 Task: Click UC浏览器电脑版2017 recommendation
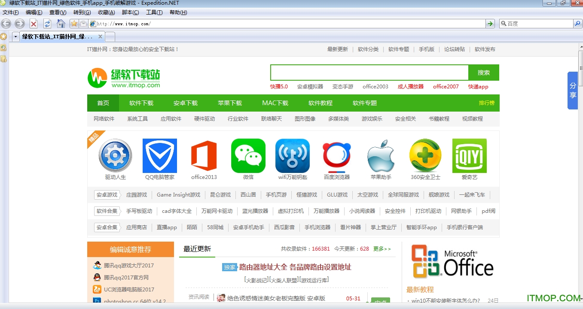point(129,290)
